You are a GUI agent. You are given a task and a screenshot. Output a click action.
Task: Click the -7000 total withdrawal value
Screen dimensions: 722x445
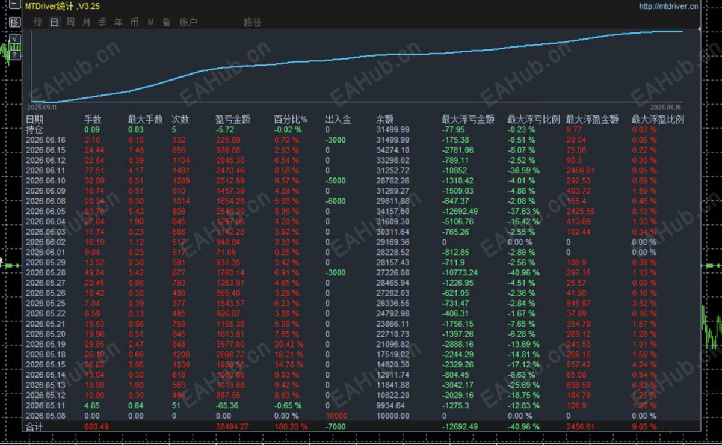click(335, 426)
